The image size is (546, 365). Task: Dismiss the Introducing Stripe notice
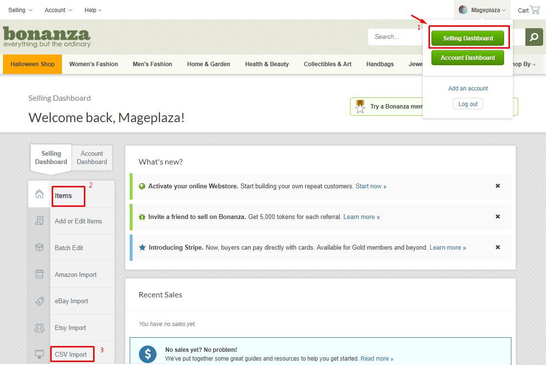coord(498,247)
